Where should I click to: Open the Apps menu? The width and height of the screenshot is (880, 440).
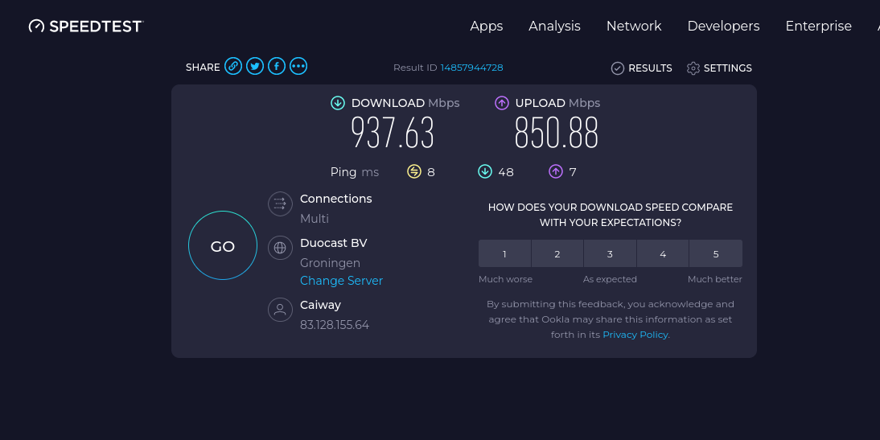point(487,26)
